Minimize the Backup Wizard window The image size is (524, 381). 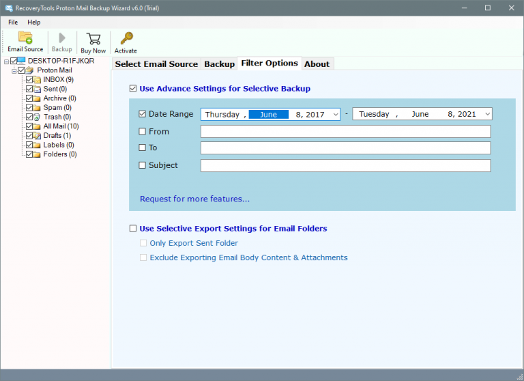464,8
